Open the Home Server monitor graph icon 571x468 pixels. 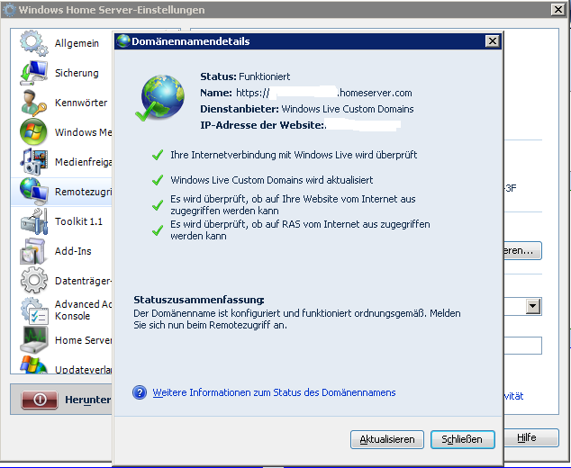34,340
